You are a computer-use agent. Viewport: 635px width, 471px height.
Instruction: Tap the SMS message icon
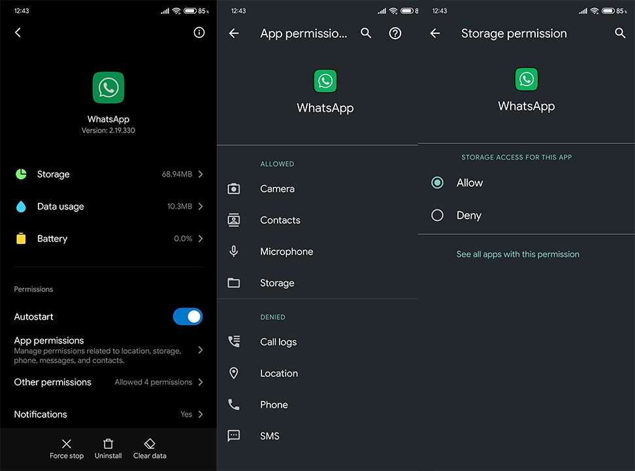click(234, 436)
